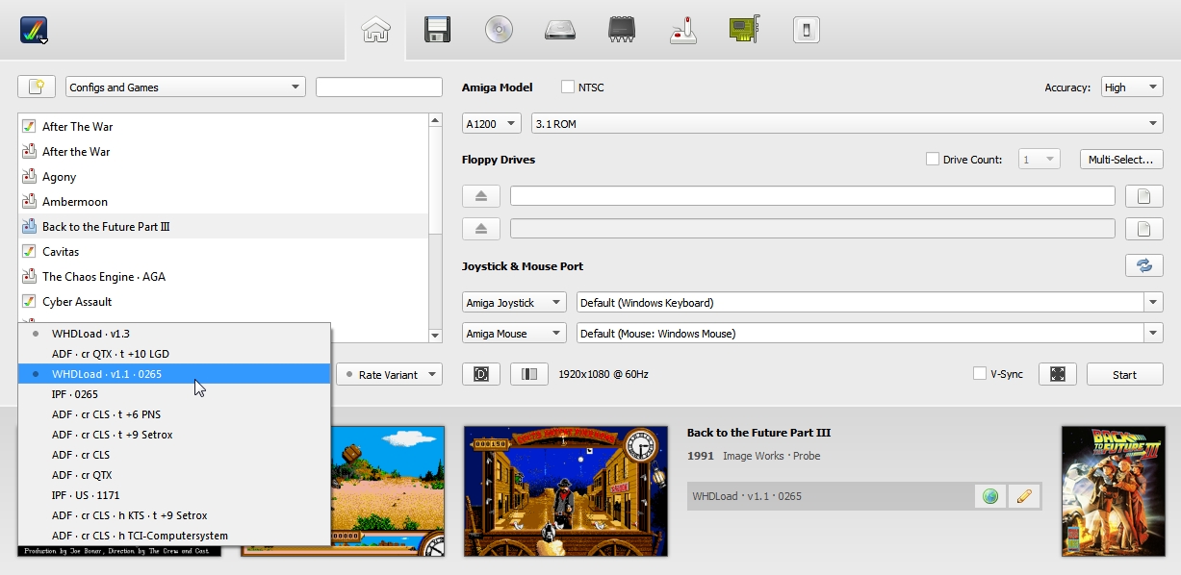1181x575 pixels.
Task: Open the Amiga Joystick port type dropdown
Action: (515, 302)
